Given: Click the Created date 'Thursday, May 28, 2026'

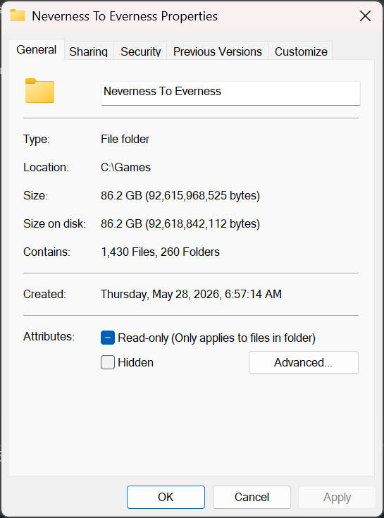Looking at the screenshot, I should 191,294.
